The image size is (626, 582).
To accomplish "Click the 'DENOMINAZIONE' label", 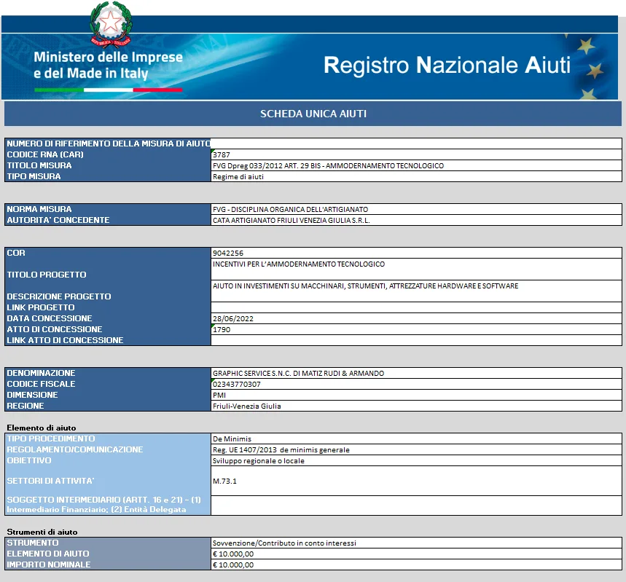I will (41, 373).
